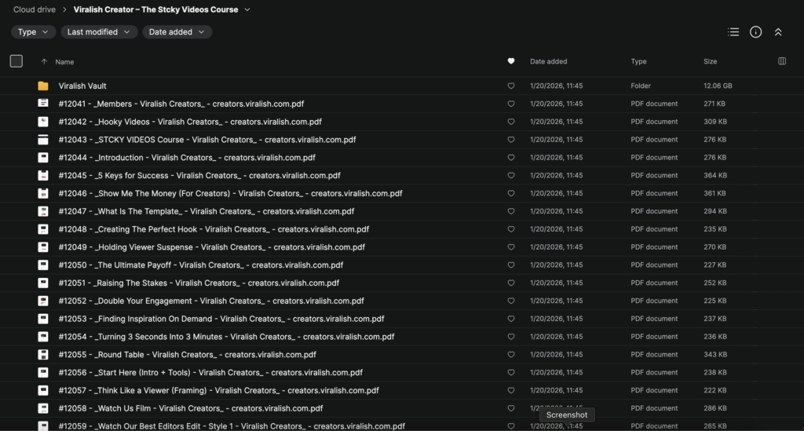The height and width of the screenshot is (431, 804).
Task: Favorite the #12054 Turning 3 Seconds PDF
Action: (x=510, y=337)
